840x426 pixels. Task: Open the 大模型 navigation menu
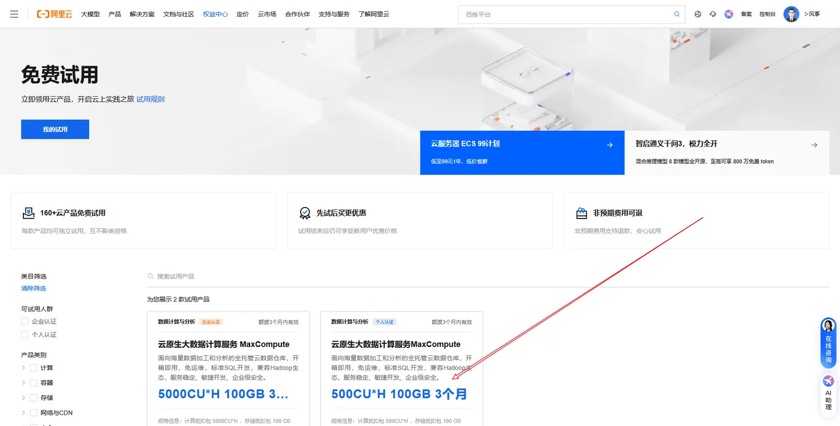click(x=90, y=14)
